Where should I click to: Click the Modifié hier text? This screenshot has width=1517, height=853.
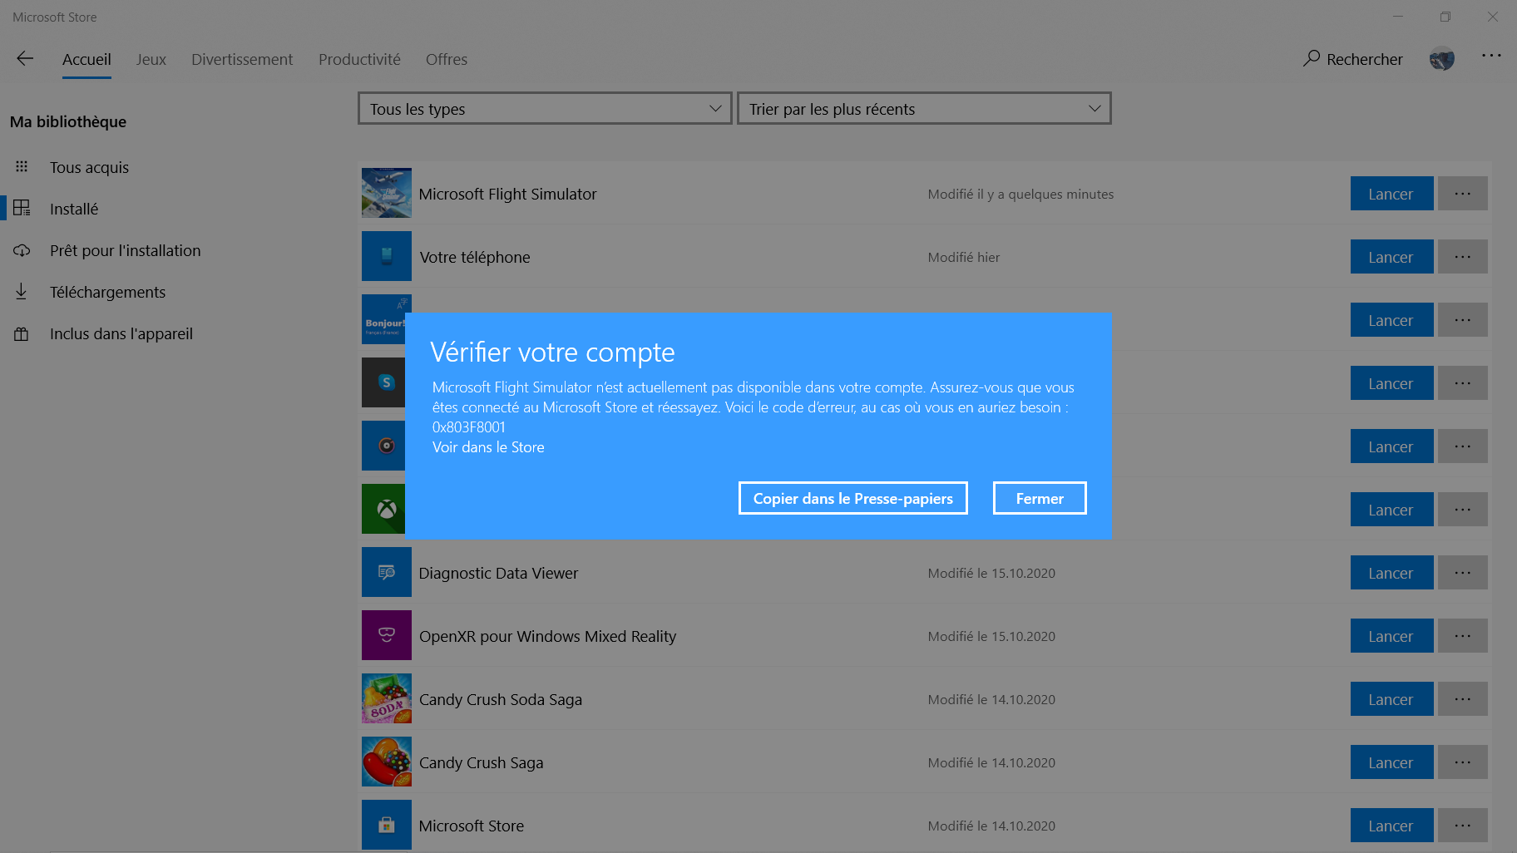[964, 257]
